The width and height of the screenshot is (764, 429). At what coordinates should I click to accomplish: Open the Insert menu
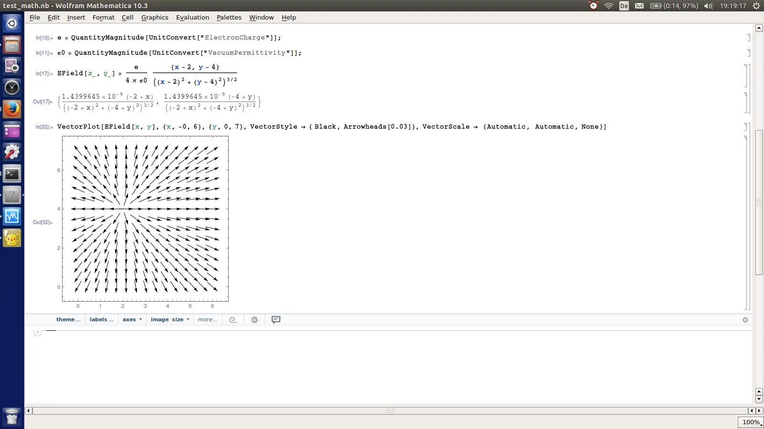(x=76, y=17)
